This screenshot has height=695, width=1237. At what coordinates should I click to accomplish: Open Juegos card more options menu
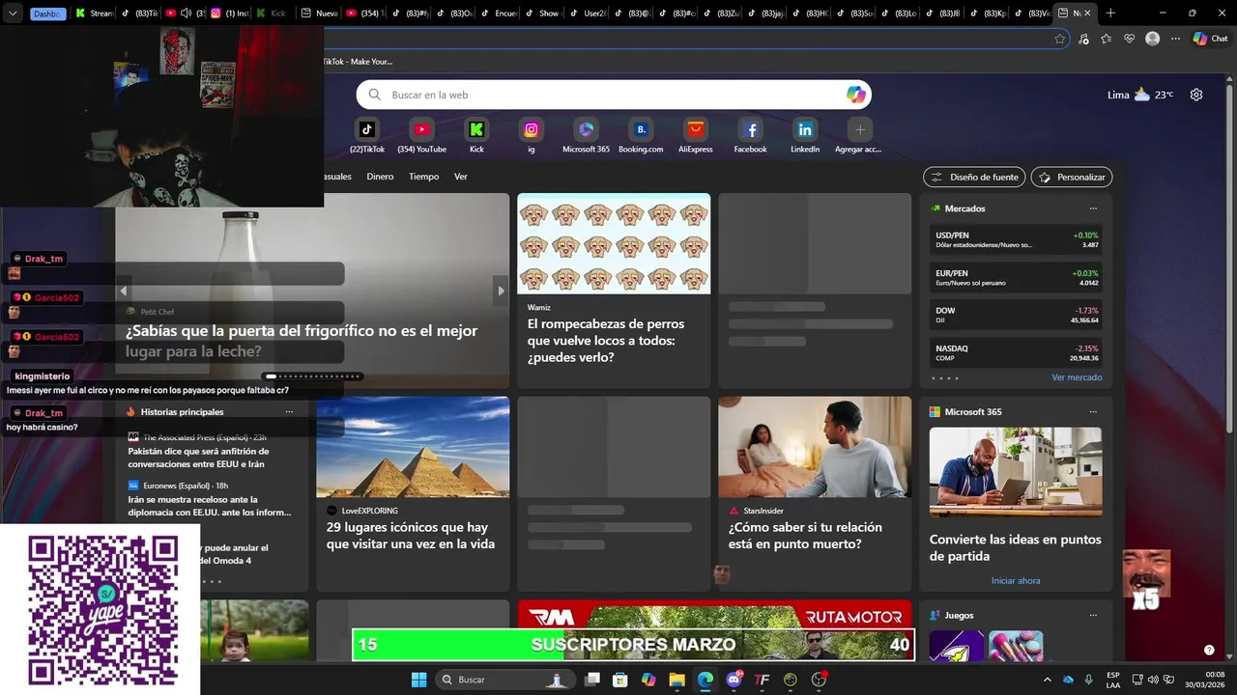1093,616
